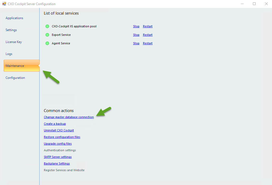The height and width of the screenshot is (185, 272).
Task: Open the Configuration tab
Action: [15, 78]
